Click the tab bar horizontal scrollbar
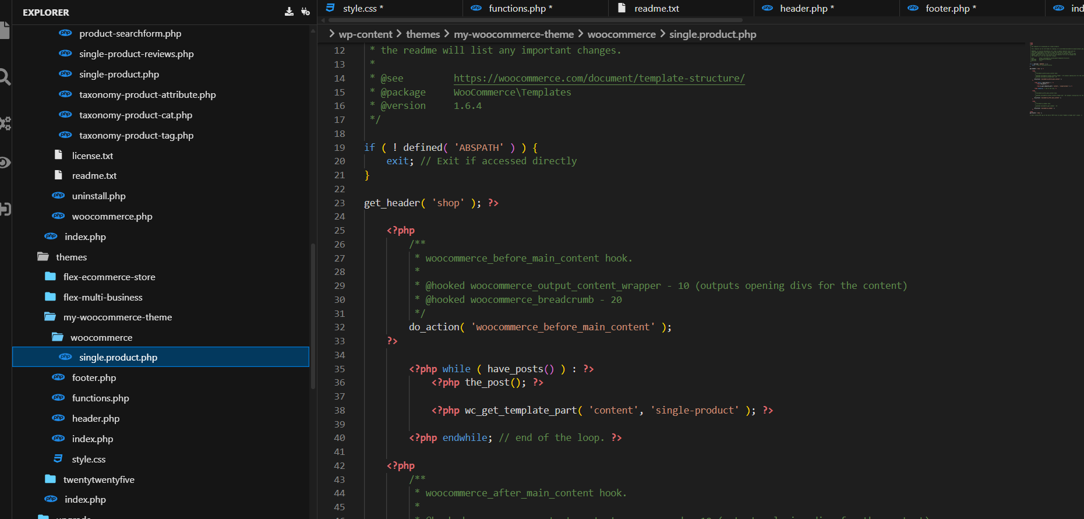 pyautogui.click(x=535, y=20)
